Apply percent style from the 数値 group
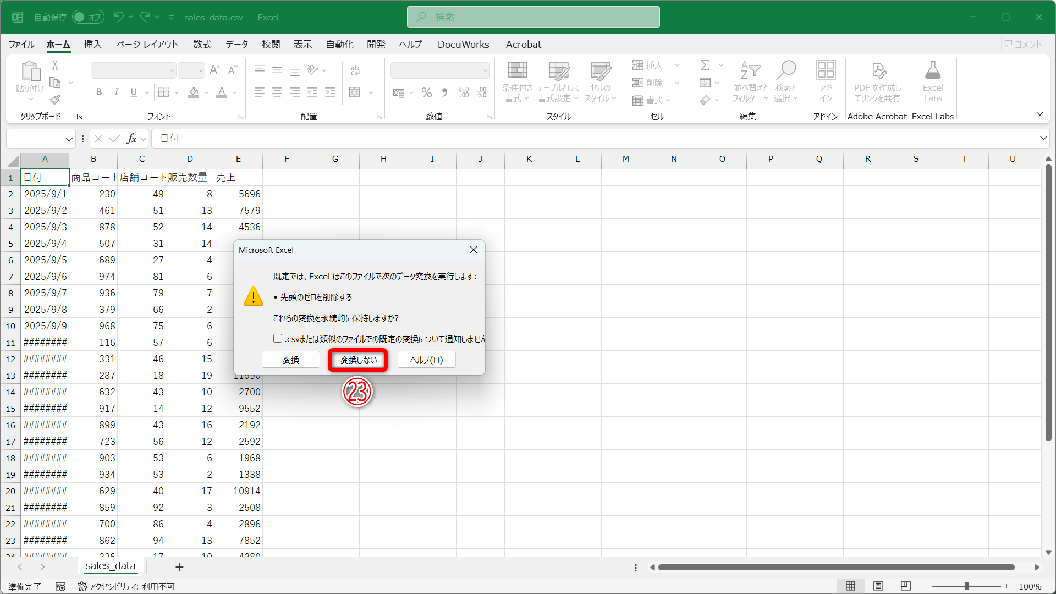The height and width of the screenshot is (594, 1056). pos(427,92)
